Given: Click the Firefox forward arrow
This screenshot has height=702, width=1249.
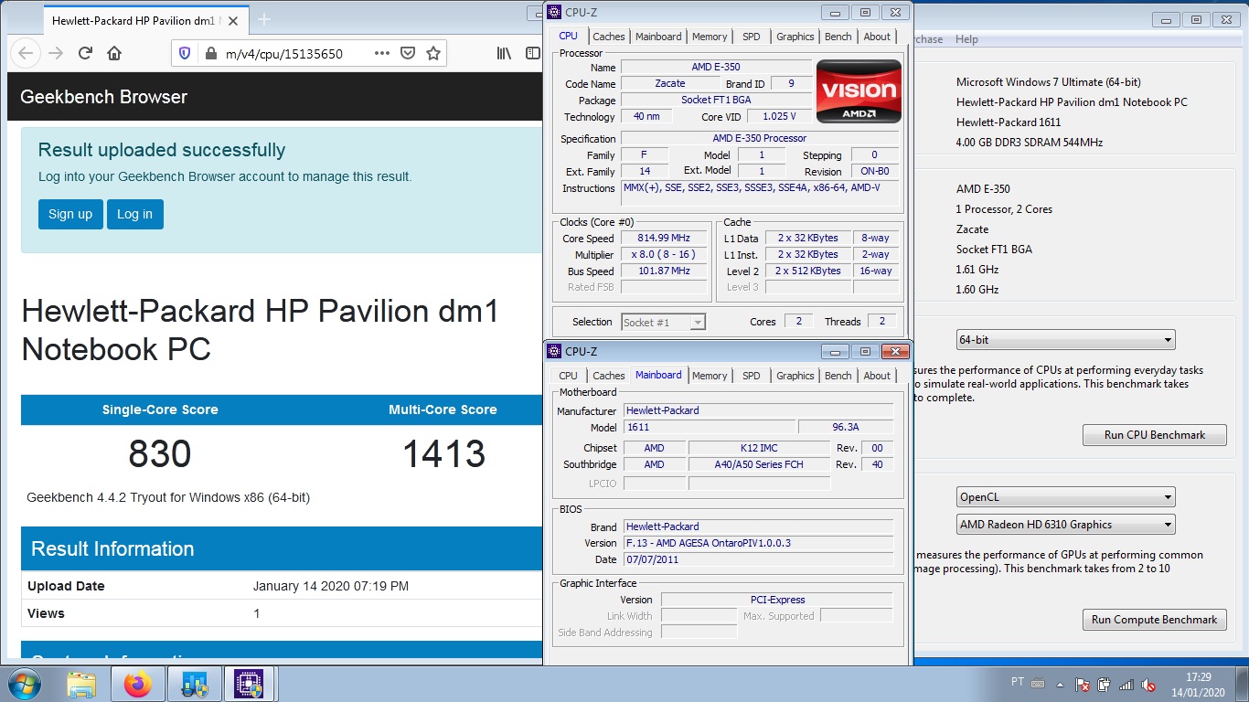Looking at the screenshot, I should [56, 53].
